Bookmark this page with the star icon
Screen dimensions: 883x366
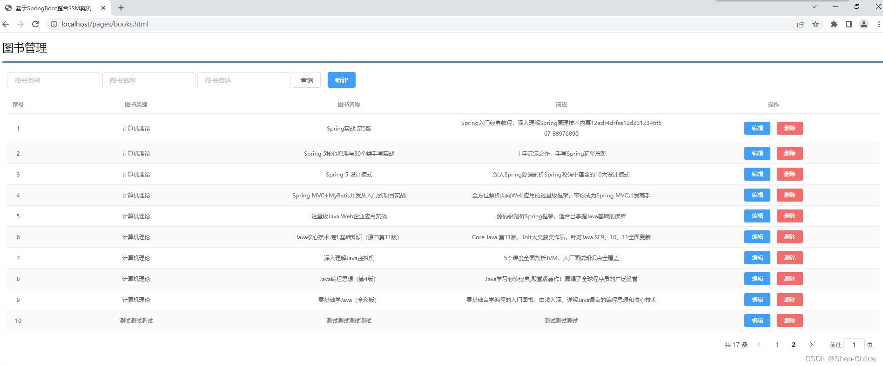click(816, 24)
